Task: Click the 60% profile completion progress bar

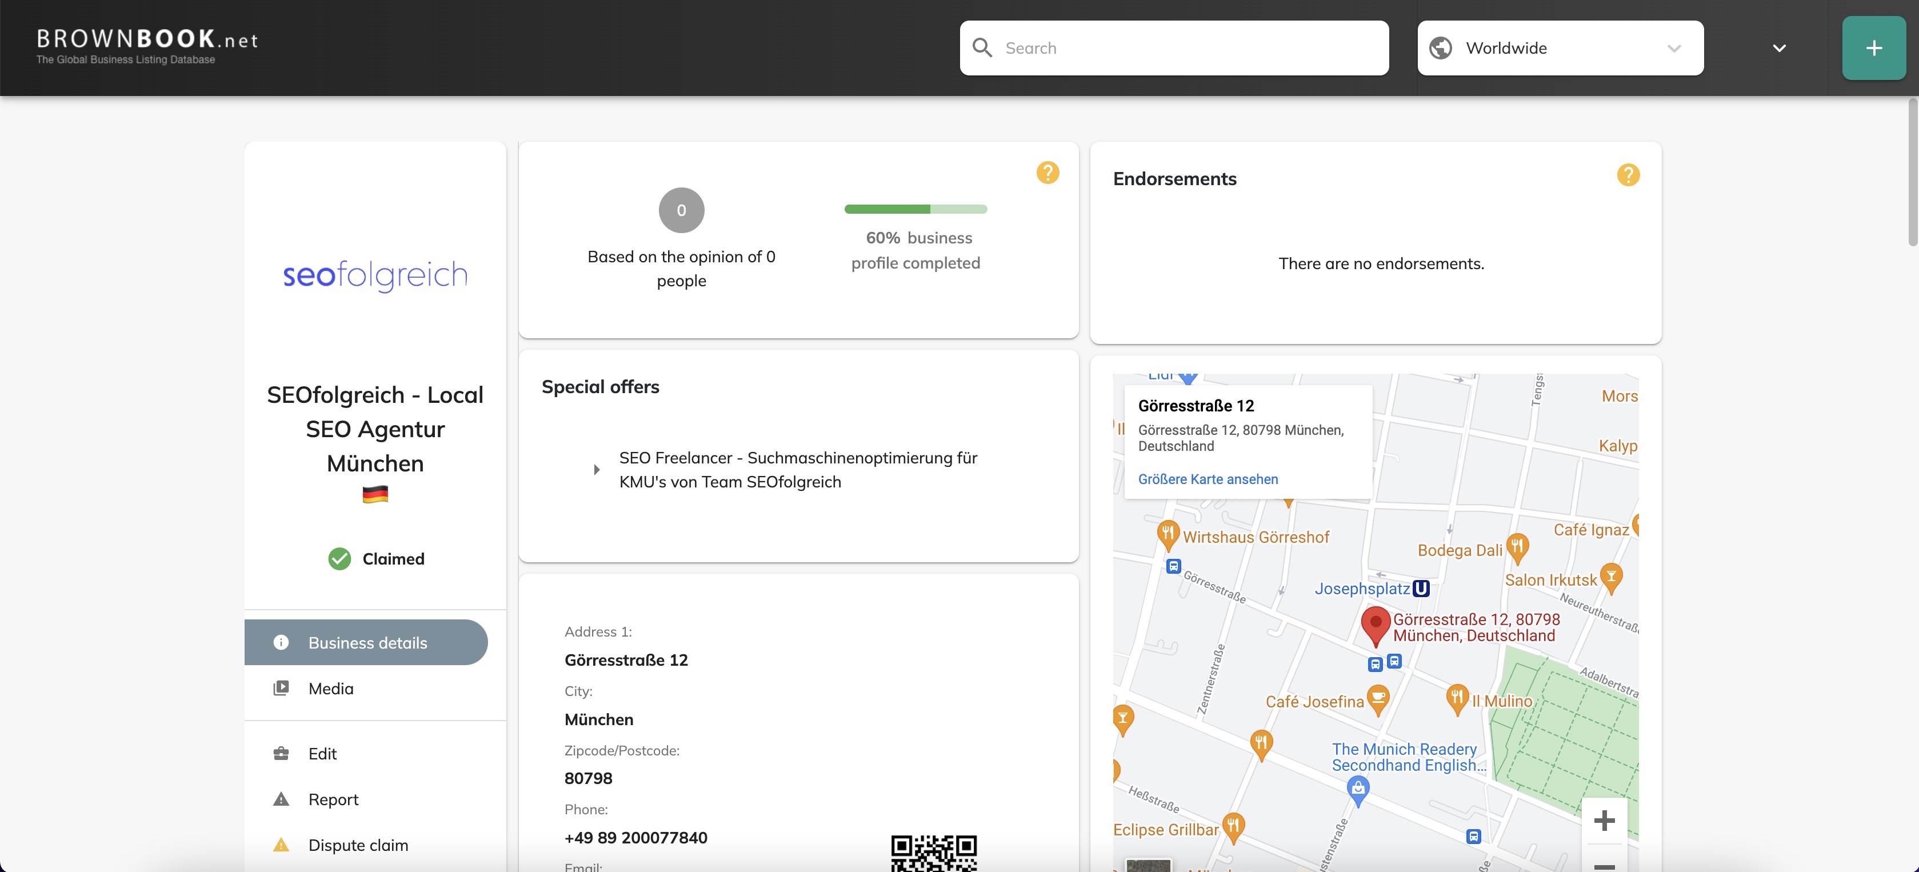Action: tap(915, 209)
